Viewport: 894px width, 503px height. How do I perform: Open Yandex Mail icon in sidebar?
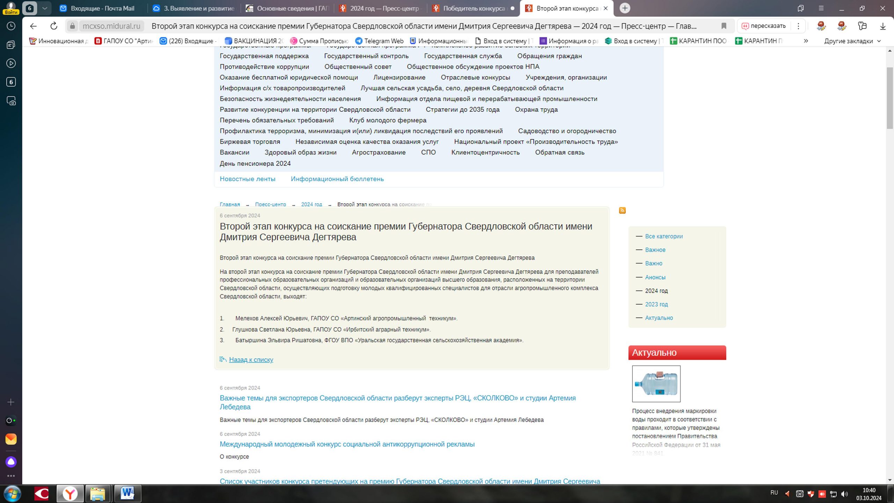point(11,439)
